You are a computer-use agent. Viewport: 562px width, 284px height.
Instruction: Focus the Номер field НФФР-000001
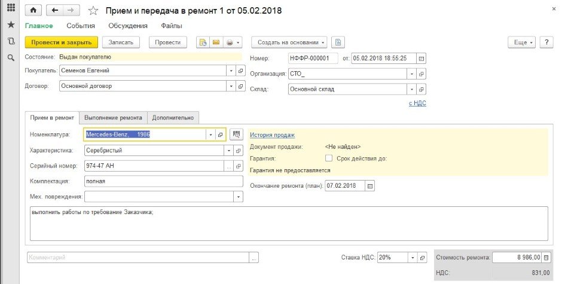click(x=313, y=58)
